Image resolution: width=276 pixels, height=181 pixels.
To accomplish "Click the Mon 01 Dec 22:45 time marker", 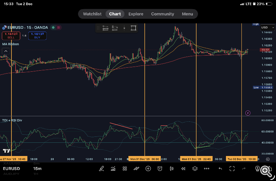I will click(196, 159).
